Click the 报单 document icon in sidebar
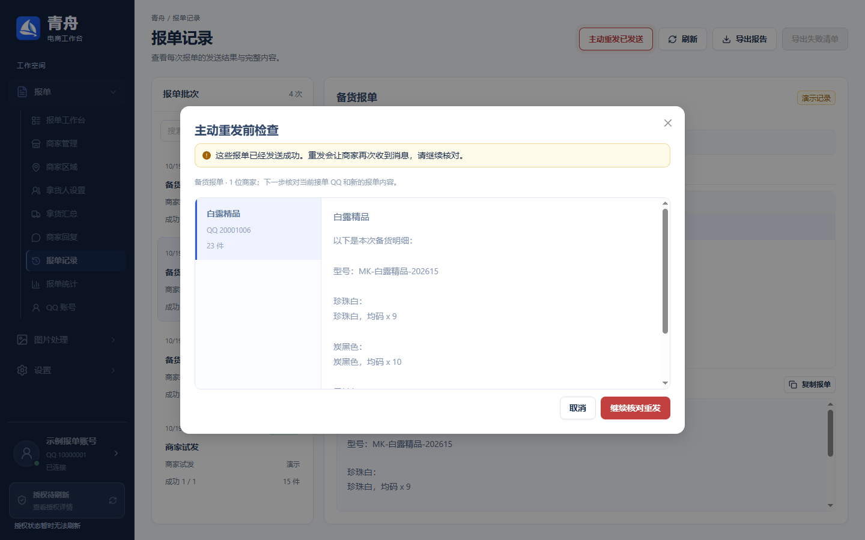 pos(22,92)
